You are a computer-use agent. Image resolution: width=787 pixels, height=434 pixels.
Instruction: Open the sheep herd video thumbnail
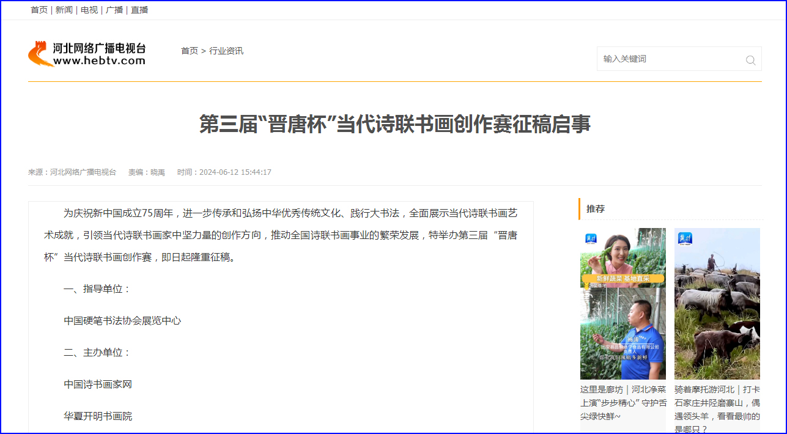click(x=717, y=304)
